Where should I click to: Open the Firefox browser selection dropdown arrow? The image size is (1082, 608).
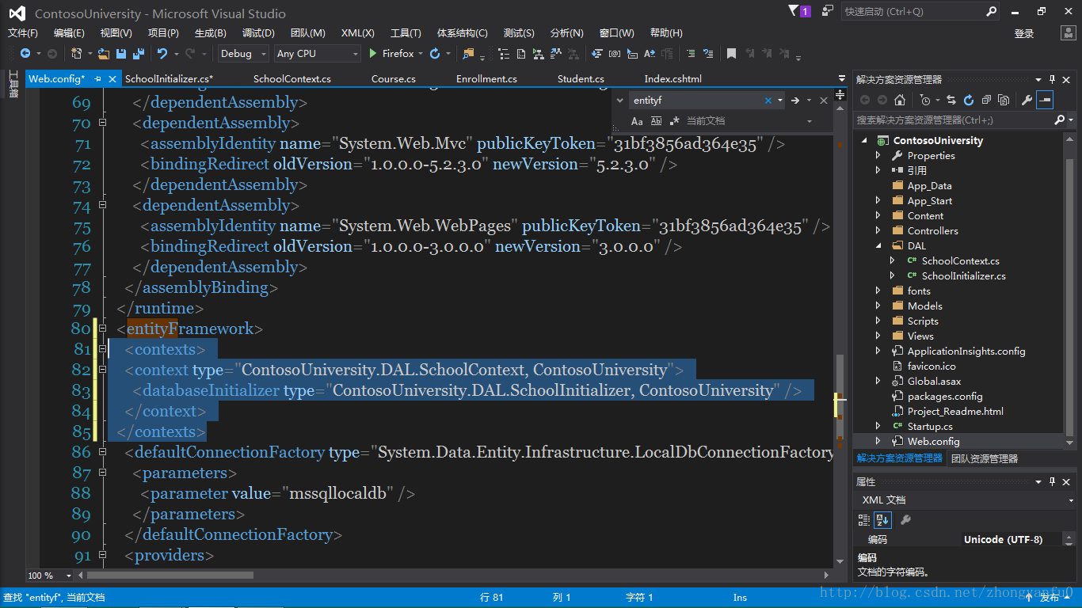pos(422,54)
